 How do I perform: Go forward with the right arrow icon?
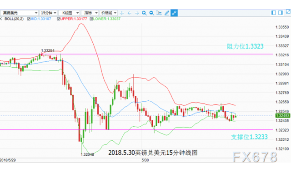tap(137, 13)
